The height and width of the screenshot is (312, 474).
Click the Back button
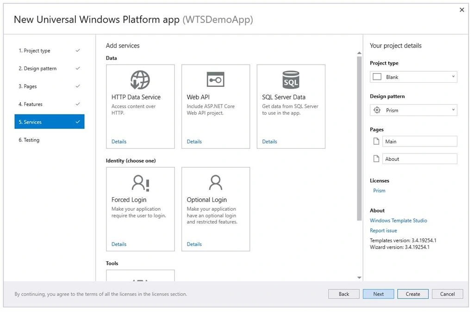pyautogui.click(x=344, y=294)
